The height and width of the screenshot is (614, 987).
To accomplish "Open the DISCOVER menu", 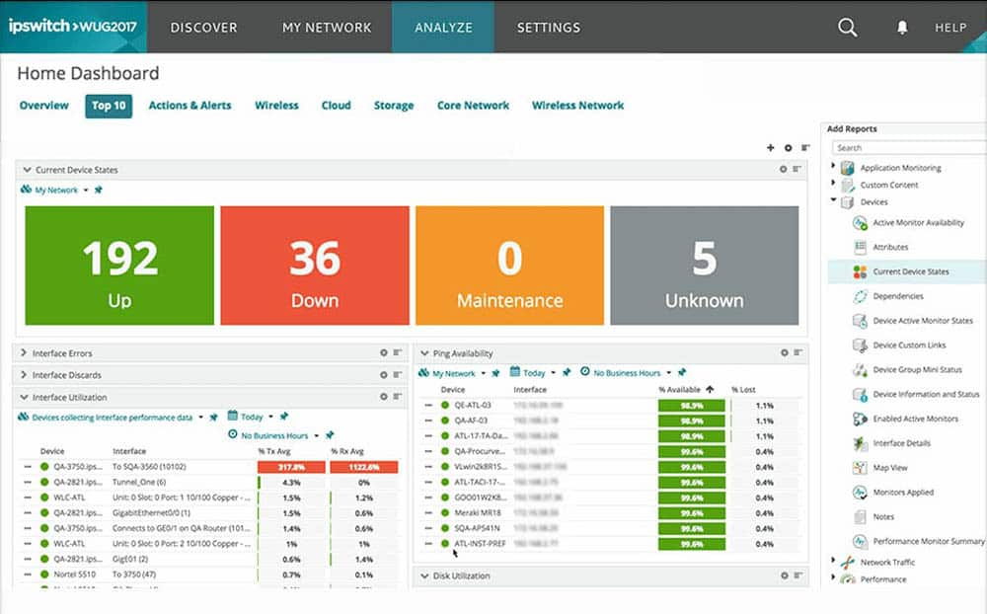I will point(204,27).
